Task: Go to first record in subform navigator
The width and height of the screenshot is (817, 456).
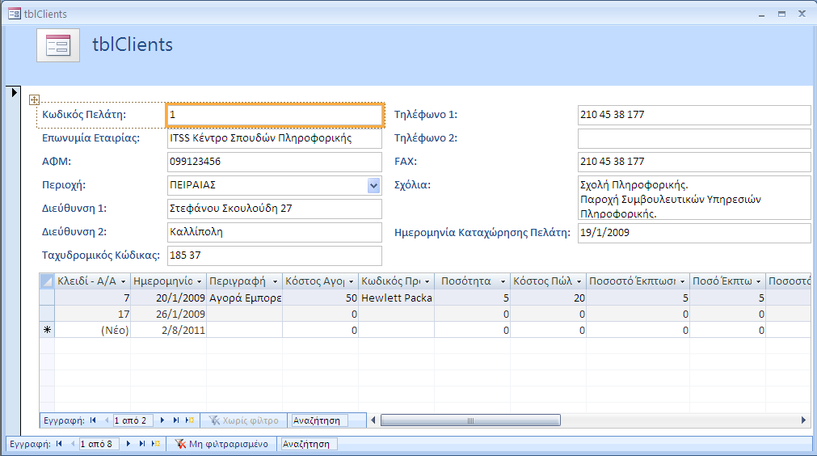Action: pyautogui.click(x=93, y=420)
